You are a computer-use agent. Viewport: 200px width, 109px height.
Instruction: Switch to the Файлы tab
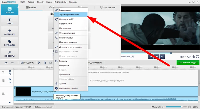[x=31, y=7]
